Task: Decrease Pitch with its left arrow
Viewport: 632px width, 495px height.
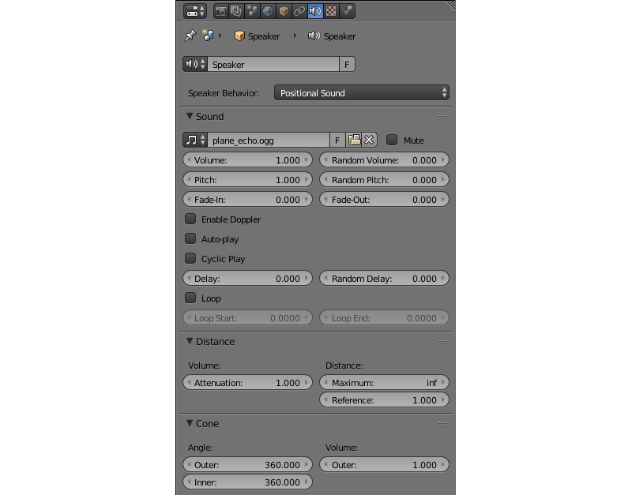Action: point(189,180)
